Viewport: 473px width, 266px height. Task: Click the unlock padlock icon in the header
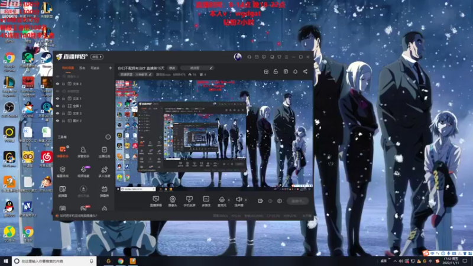click(x=276, y=72)
